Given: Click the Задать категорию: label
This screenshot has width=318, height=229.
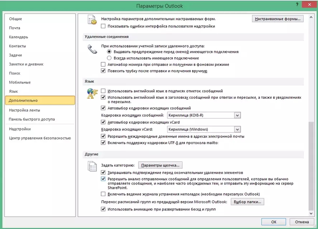Looking at the screenshot, I should click(118, 165).
